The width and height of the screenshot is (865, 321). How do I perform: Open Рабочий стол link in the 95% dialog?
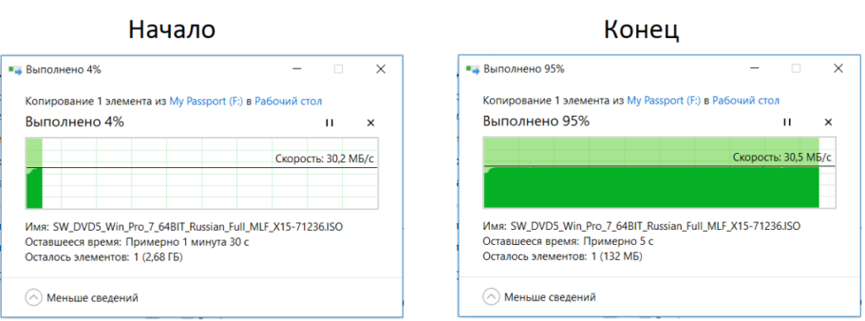tap(746, 101)
